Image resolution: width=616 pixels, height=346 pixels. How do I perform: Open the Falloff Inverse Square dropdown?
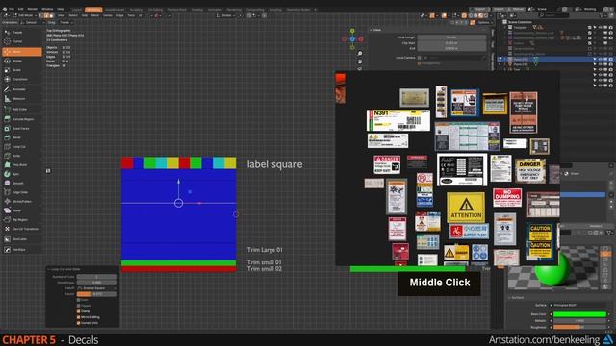(x=97, y=288)
